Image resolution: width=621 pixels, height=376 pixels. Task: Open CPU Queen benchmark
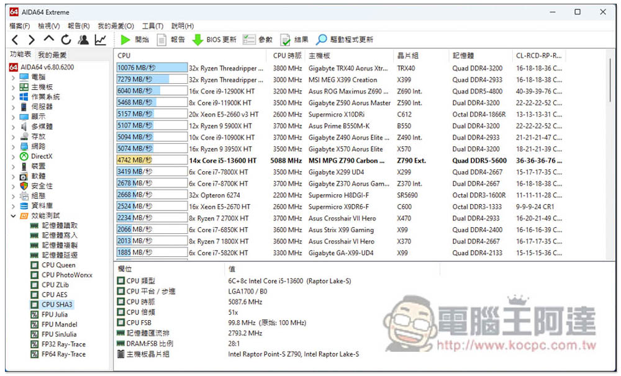tap(58, 265)
